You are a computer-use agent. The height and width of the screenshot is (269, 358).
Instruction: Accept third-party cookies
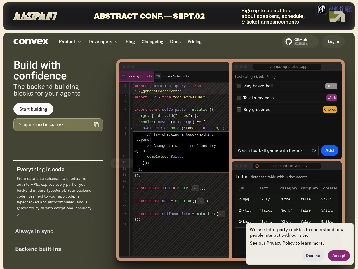[339, 256]
